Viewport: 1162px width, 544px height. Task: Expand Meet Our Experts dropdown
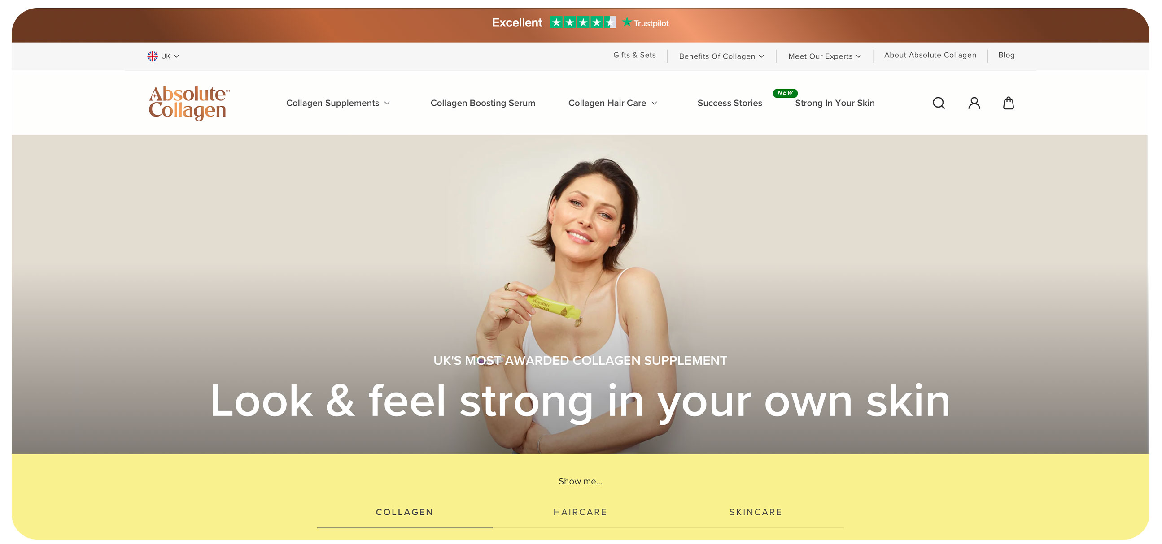(x=825, y=56)
